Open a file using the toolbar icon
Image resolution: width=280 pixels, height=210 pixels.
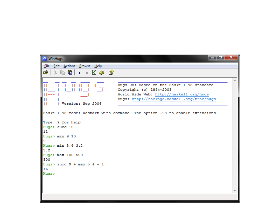click(x=46, y=72)
